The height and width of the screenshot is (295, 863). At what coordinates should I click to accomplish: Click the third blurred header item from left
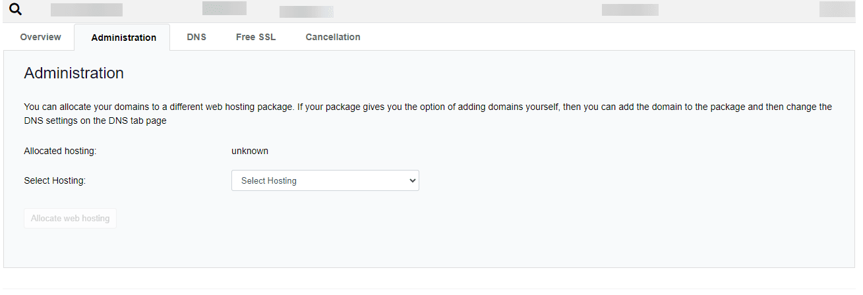point(306,12)
